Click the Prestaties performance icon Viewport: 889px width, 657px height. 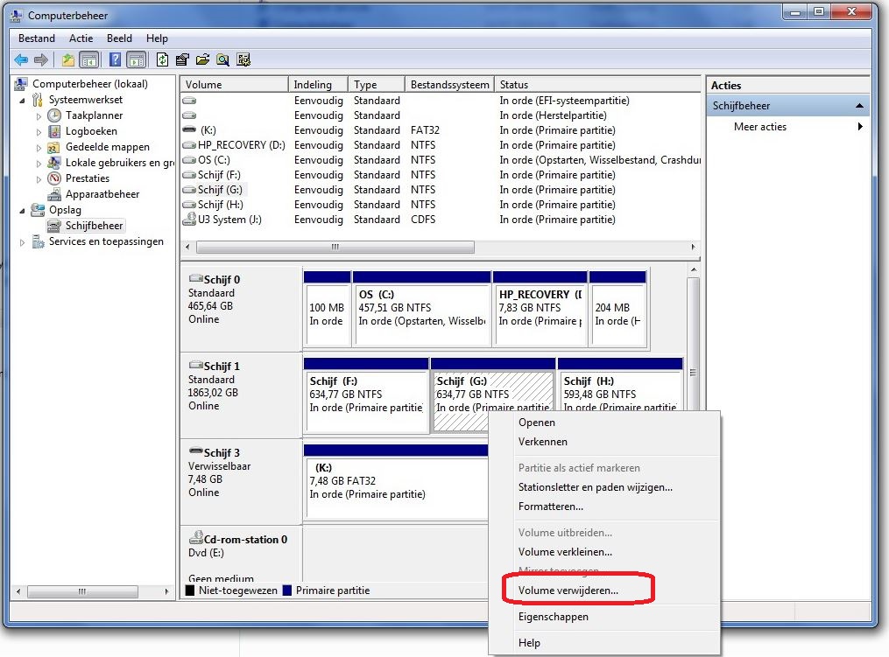click(x=54, y=178)
